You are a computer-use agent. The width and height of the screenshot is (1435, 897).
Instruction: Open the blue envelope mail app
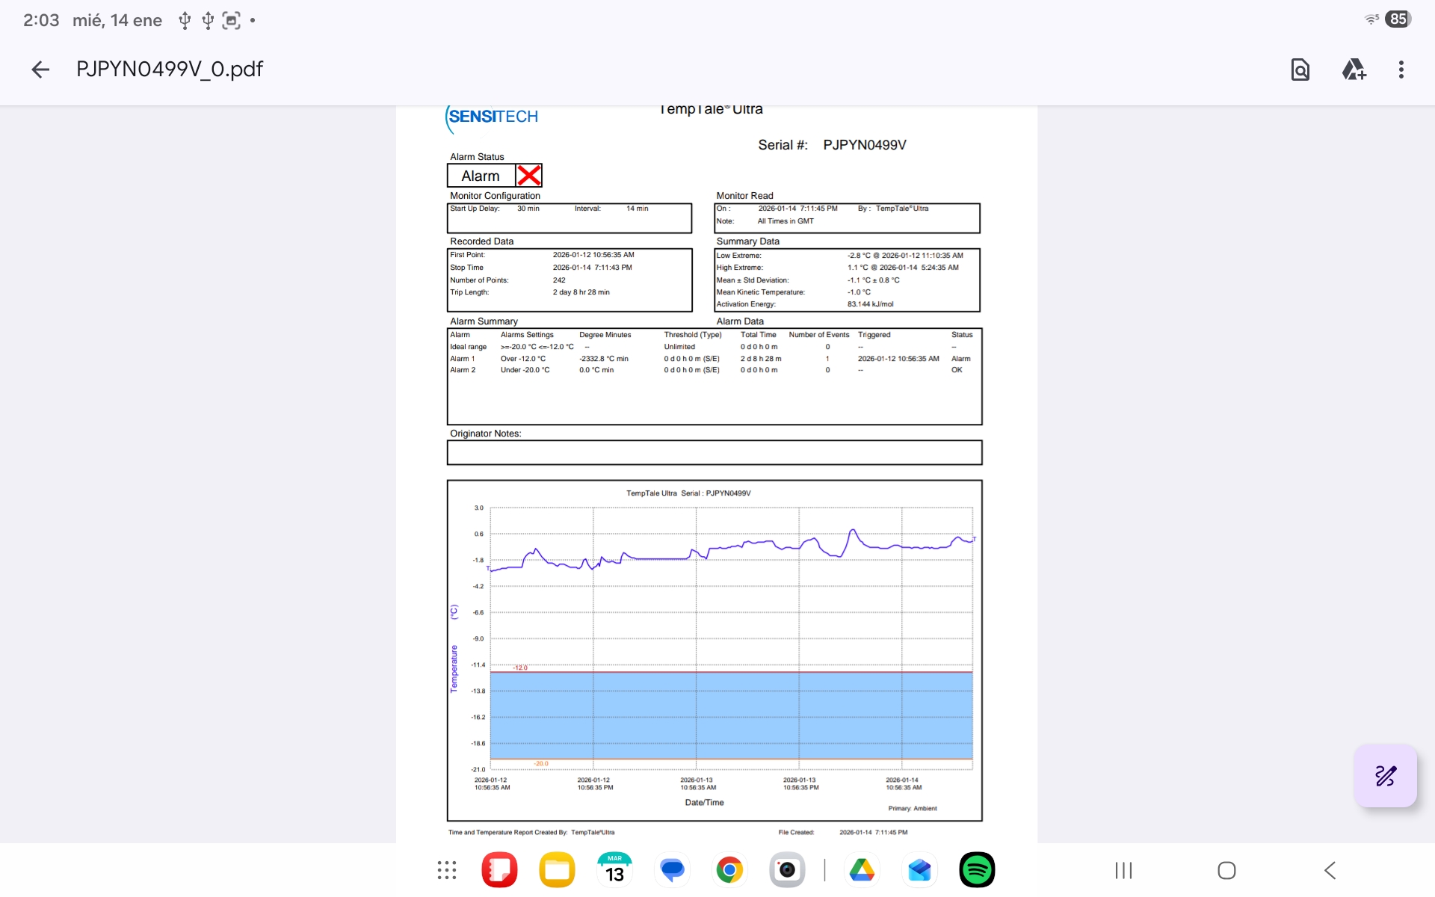(x=919, y=870)
